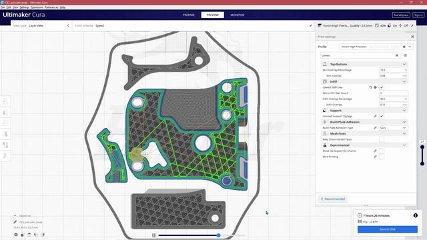The width and height of the screenshot is (427, 240).
Task: Click the layer slider lower handle
Action: click(422, 163)
